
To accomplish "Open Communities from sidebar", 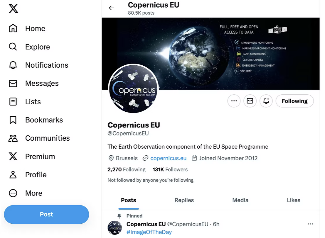I will tap(13, 138).
